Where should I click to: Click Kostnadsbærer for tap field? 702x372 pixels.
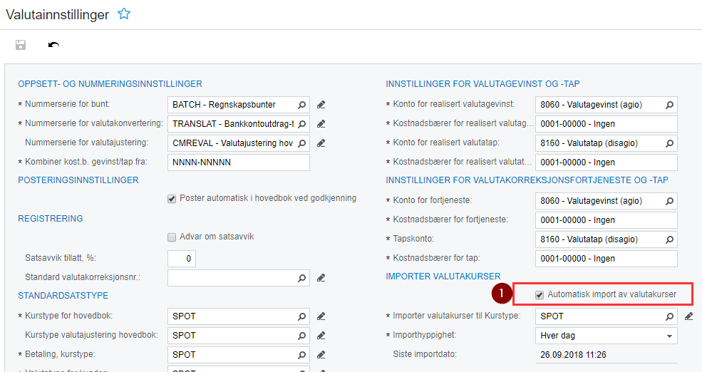click(606, 259)
